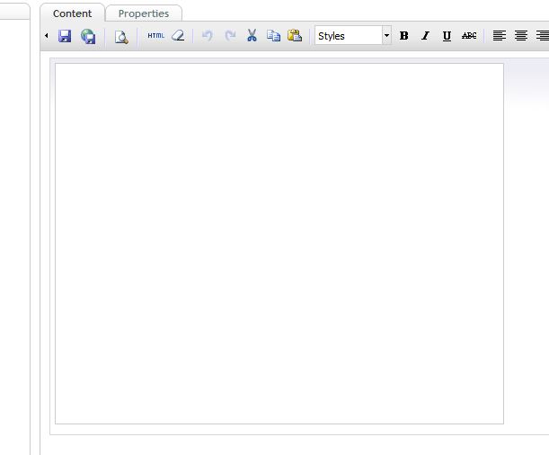The height and width of the screenshot is (455, 549).
Task: Toggle strikethrough ABC formatting
Action: click(x=469, y=36)
